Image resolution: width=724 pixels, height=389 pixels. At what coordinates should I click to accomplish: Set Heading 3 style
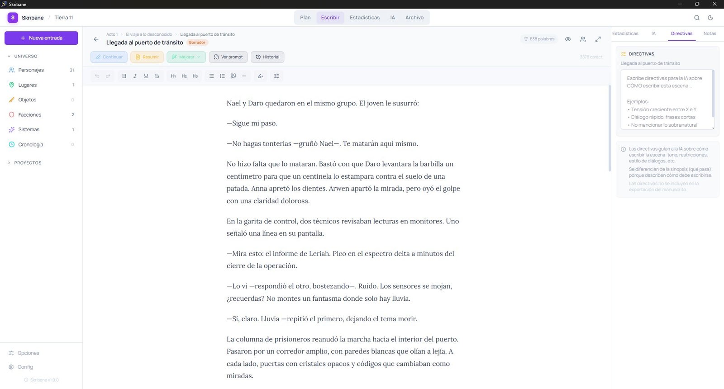coord(195,76)
